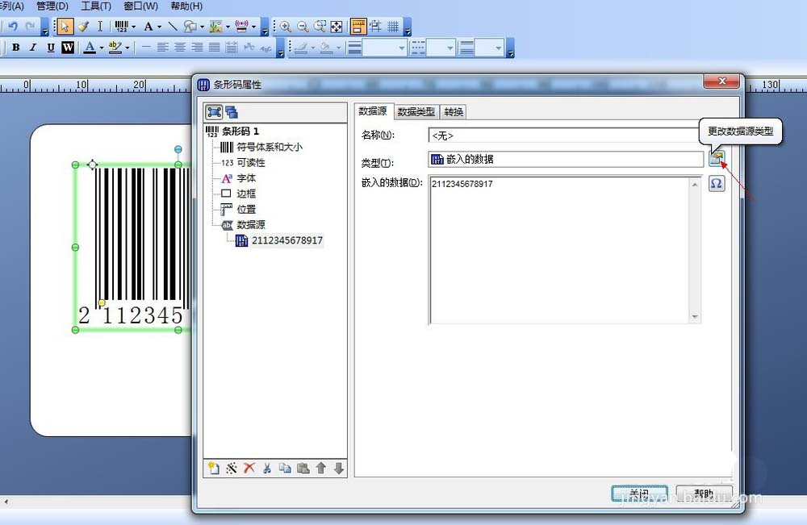807x525 pixels.
Task: Click the scissors cut icon
Action: pos(266,468)
